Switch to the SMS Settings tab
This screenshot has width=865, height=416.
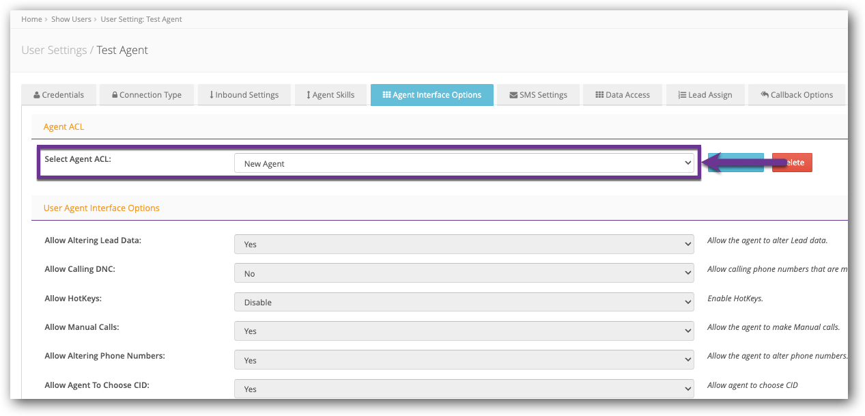[537, 95]
